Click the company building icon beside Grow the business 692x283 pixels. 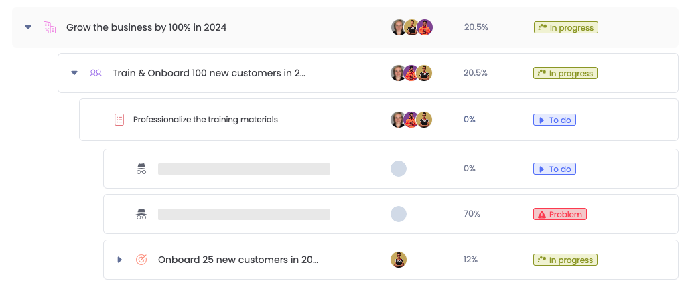click(50, 27)
